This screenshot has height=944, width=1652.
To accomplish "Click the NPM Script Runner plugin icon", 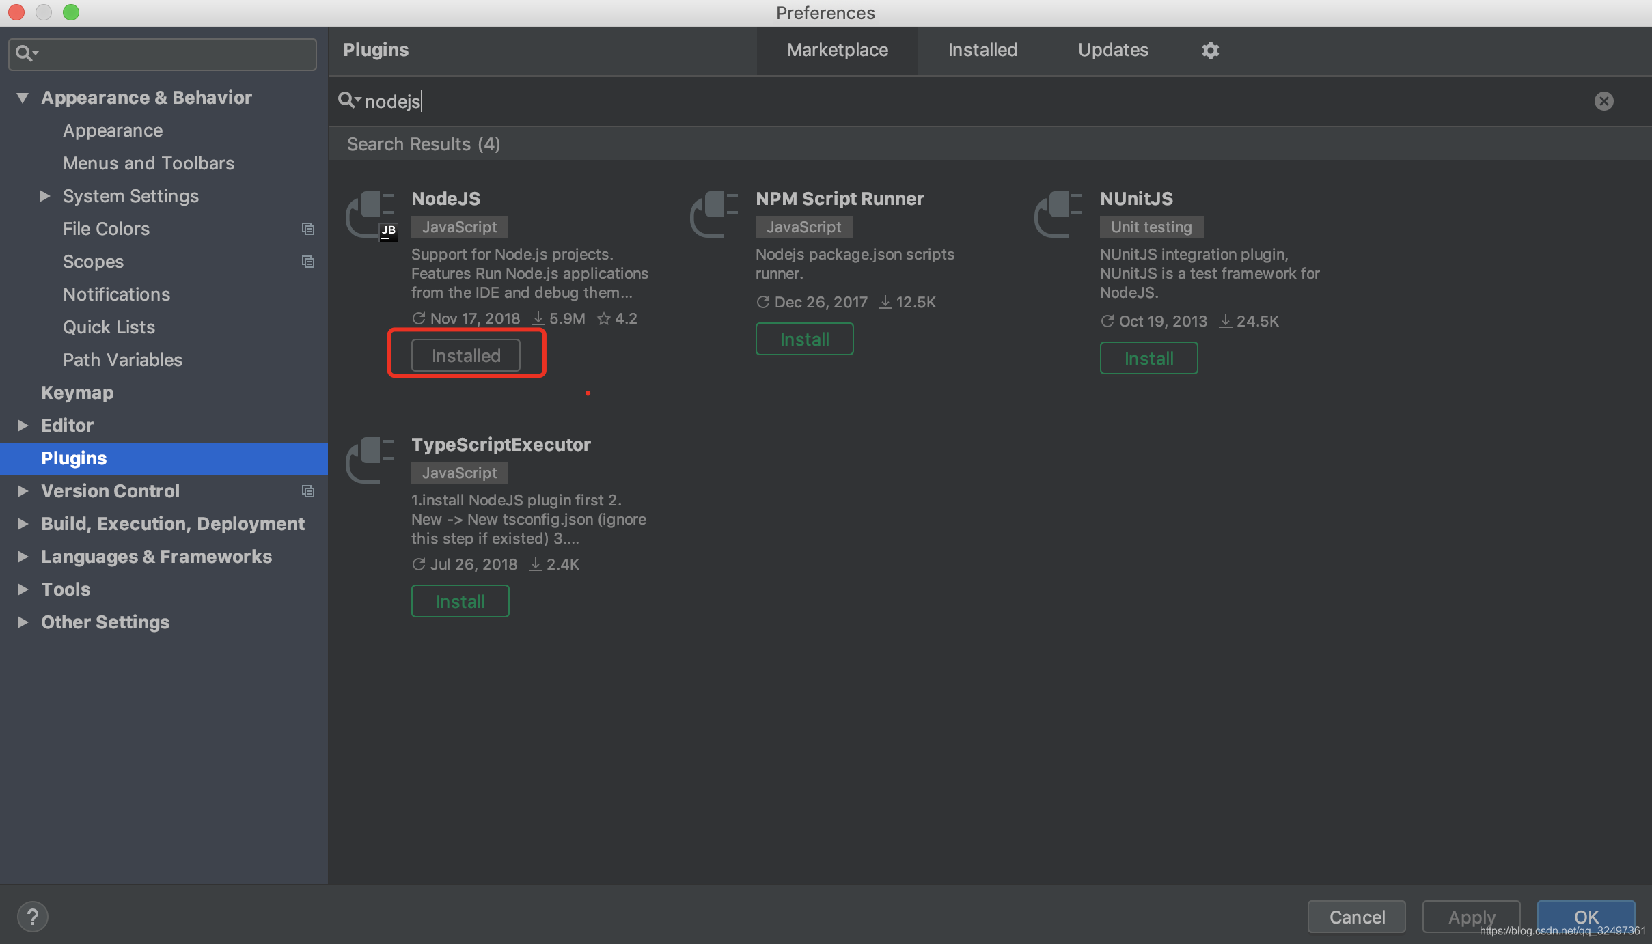I will 714,214.
